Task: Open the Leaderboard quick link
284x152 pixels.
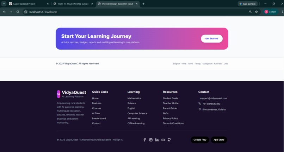Action: 99,118
